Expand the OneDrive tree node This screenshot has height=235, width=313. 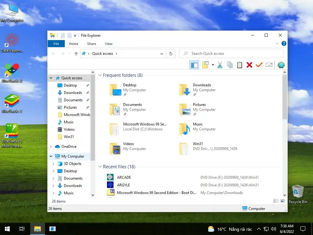[51, 147]
